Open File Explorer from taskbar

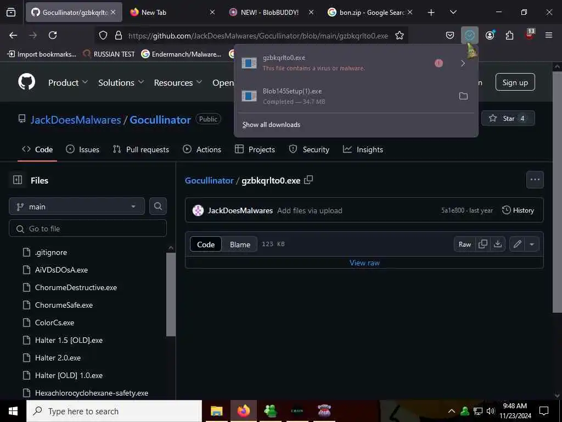click(x=216, y=411)
